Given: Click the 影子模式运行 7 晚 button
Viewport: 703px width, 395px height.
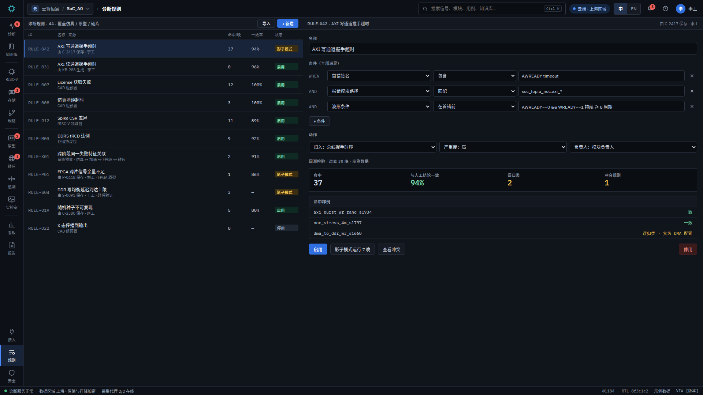Looking at the screenshot, I should pos(353,249).
